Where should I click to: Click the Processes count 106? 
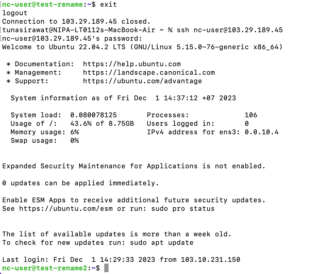click(251, 115)
